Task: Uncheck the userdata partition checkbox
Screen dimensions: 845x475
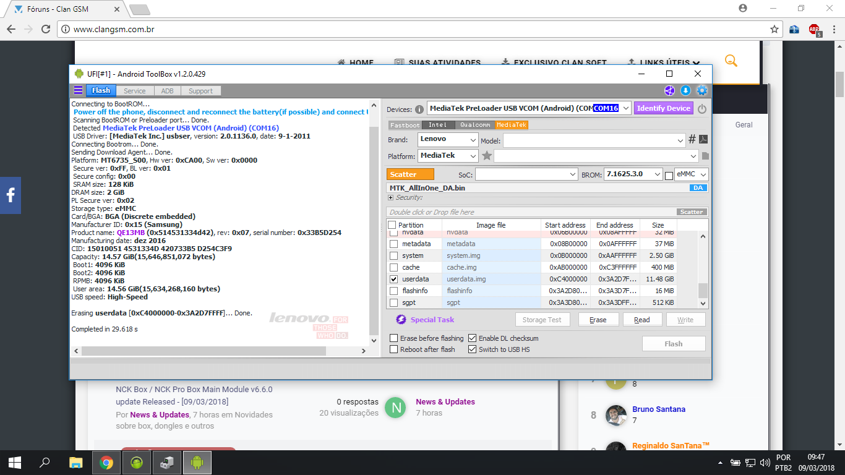Action: click(x=393, y=279)
